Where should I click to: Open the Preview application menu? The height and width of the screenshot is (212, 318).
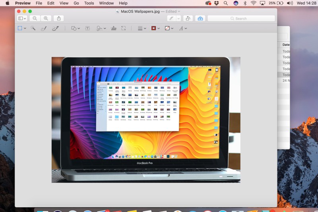[x=23, y=3]
